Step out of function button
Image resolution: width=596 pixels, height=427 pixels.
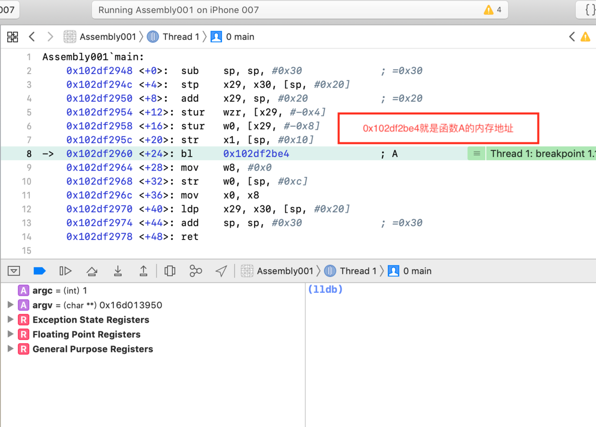click(x=143, y=271)
